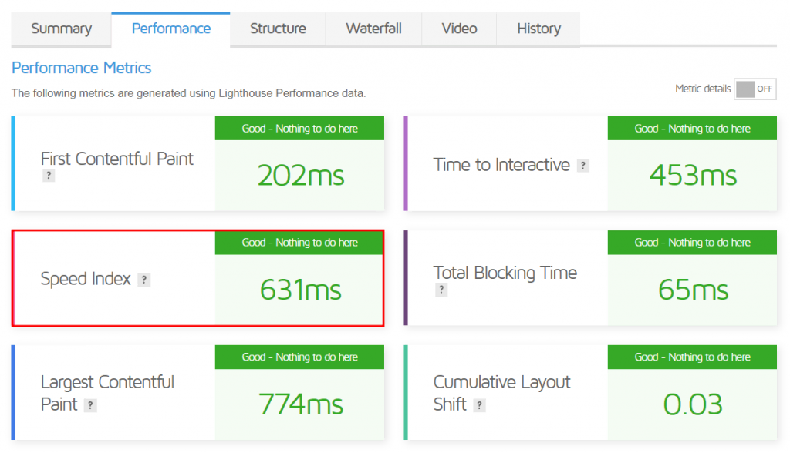Click the First Contentful Paint green badge

[x=299, y=128]
